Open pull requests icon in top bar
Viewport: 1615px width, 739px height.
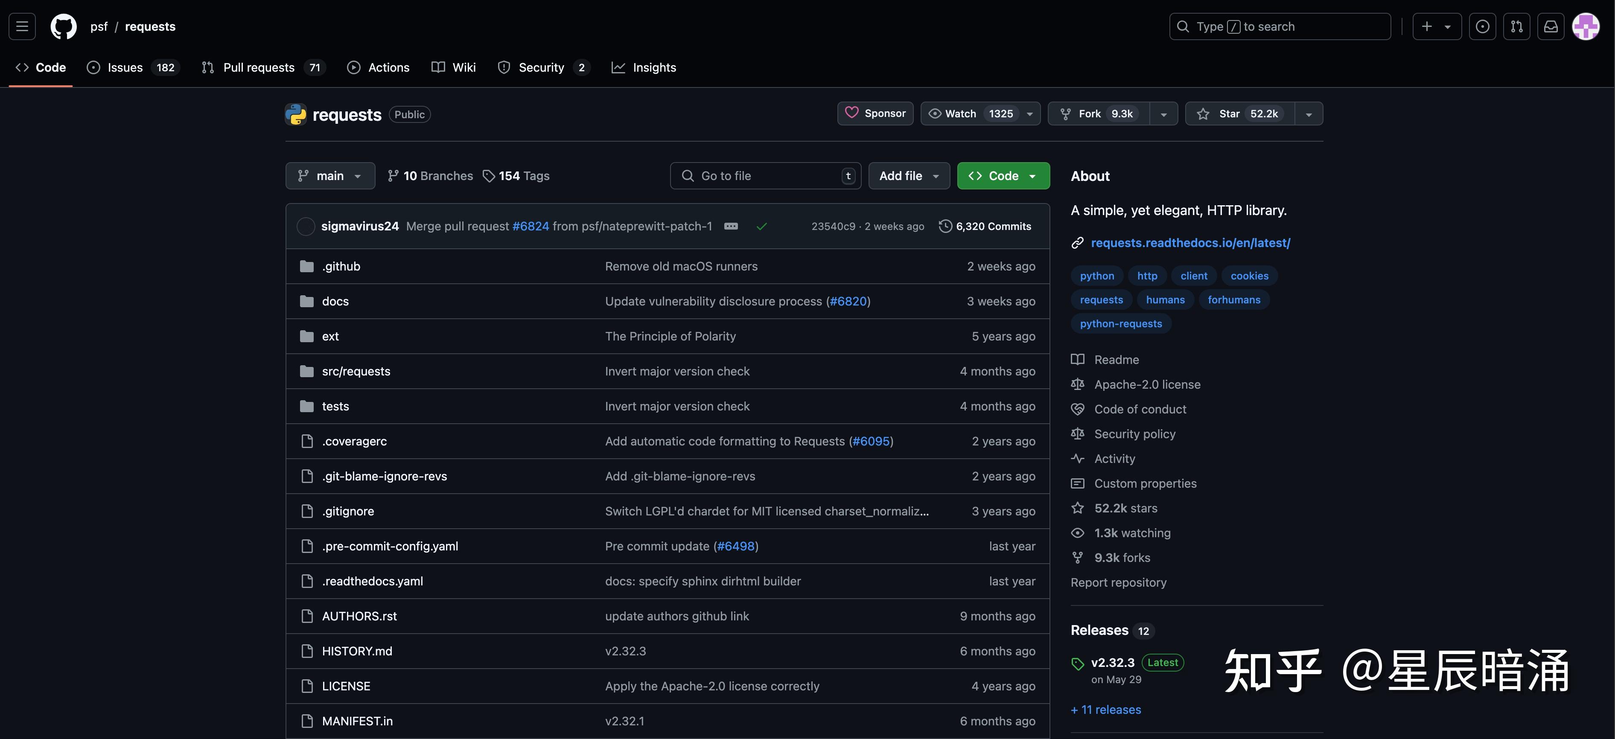[x=1516, y=26]
